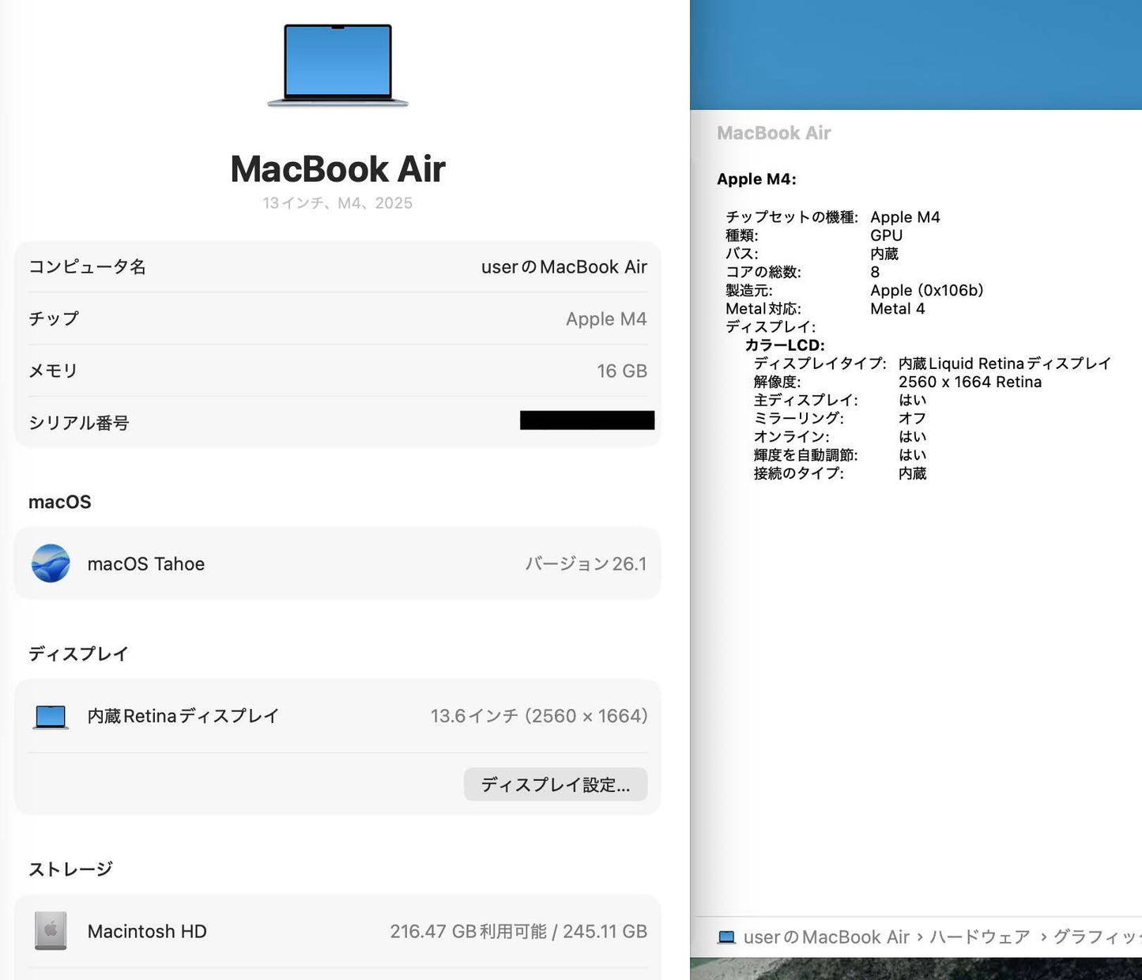The height and width of the screenshot is (980, 1142).
Task: Click the '解像度:' label
Action: point(777,382)
